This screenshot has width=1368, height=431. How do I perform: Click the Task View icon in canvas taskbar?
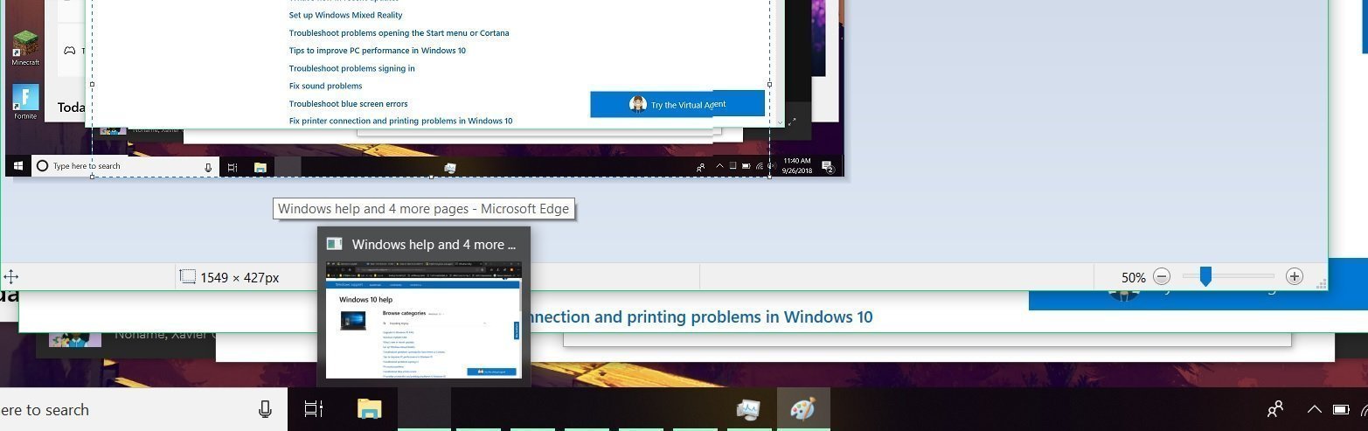click(233, 167)
